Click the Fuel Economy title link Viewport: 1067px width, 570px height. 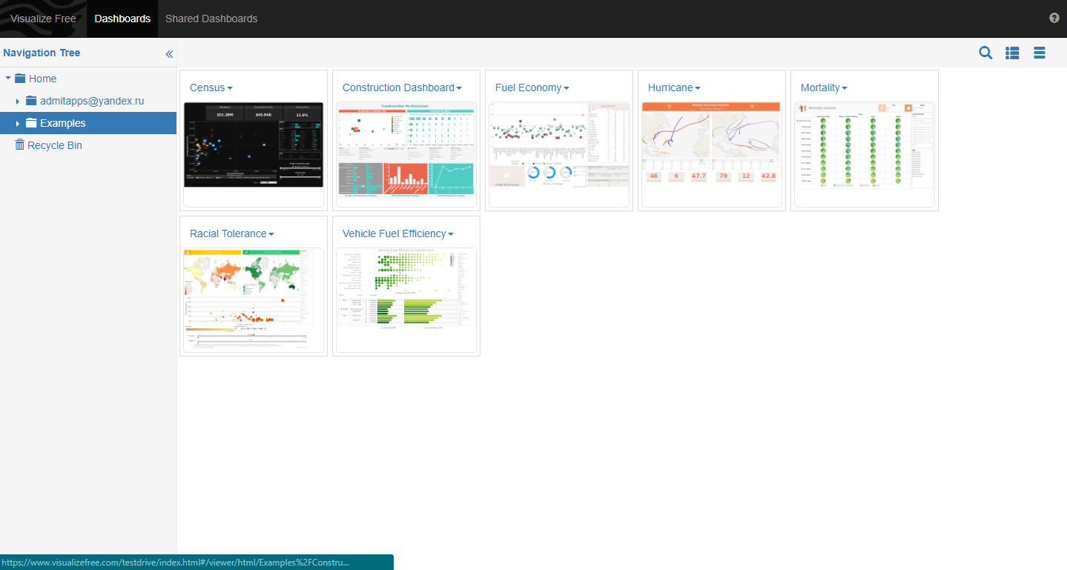click(x=528, y=87)
